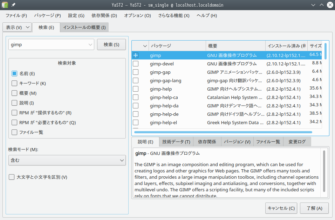Screen dimensions: 335x220
Task: Sort by インストール済み column header
Action: [287, 46]
